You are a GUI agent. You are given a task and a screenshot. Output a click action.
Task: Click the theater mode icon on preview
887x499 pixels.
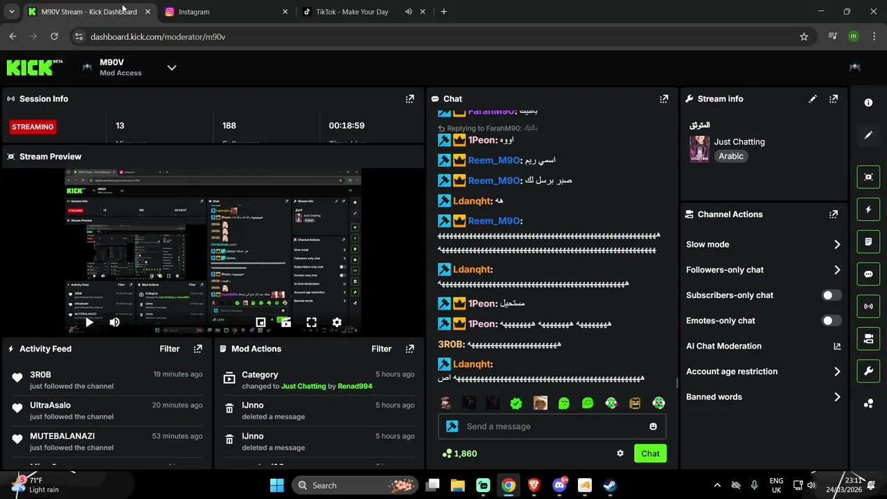coord(286,322)
